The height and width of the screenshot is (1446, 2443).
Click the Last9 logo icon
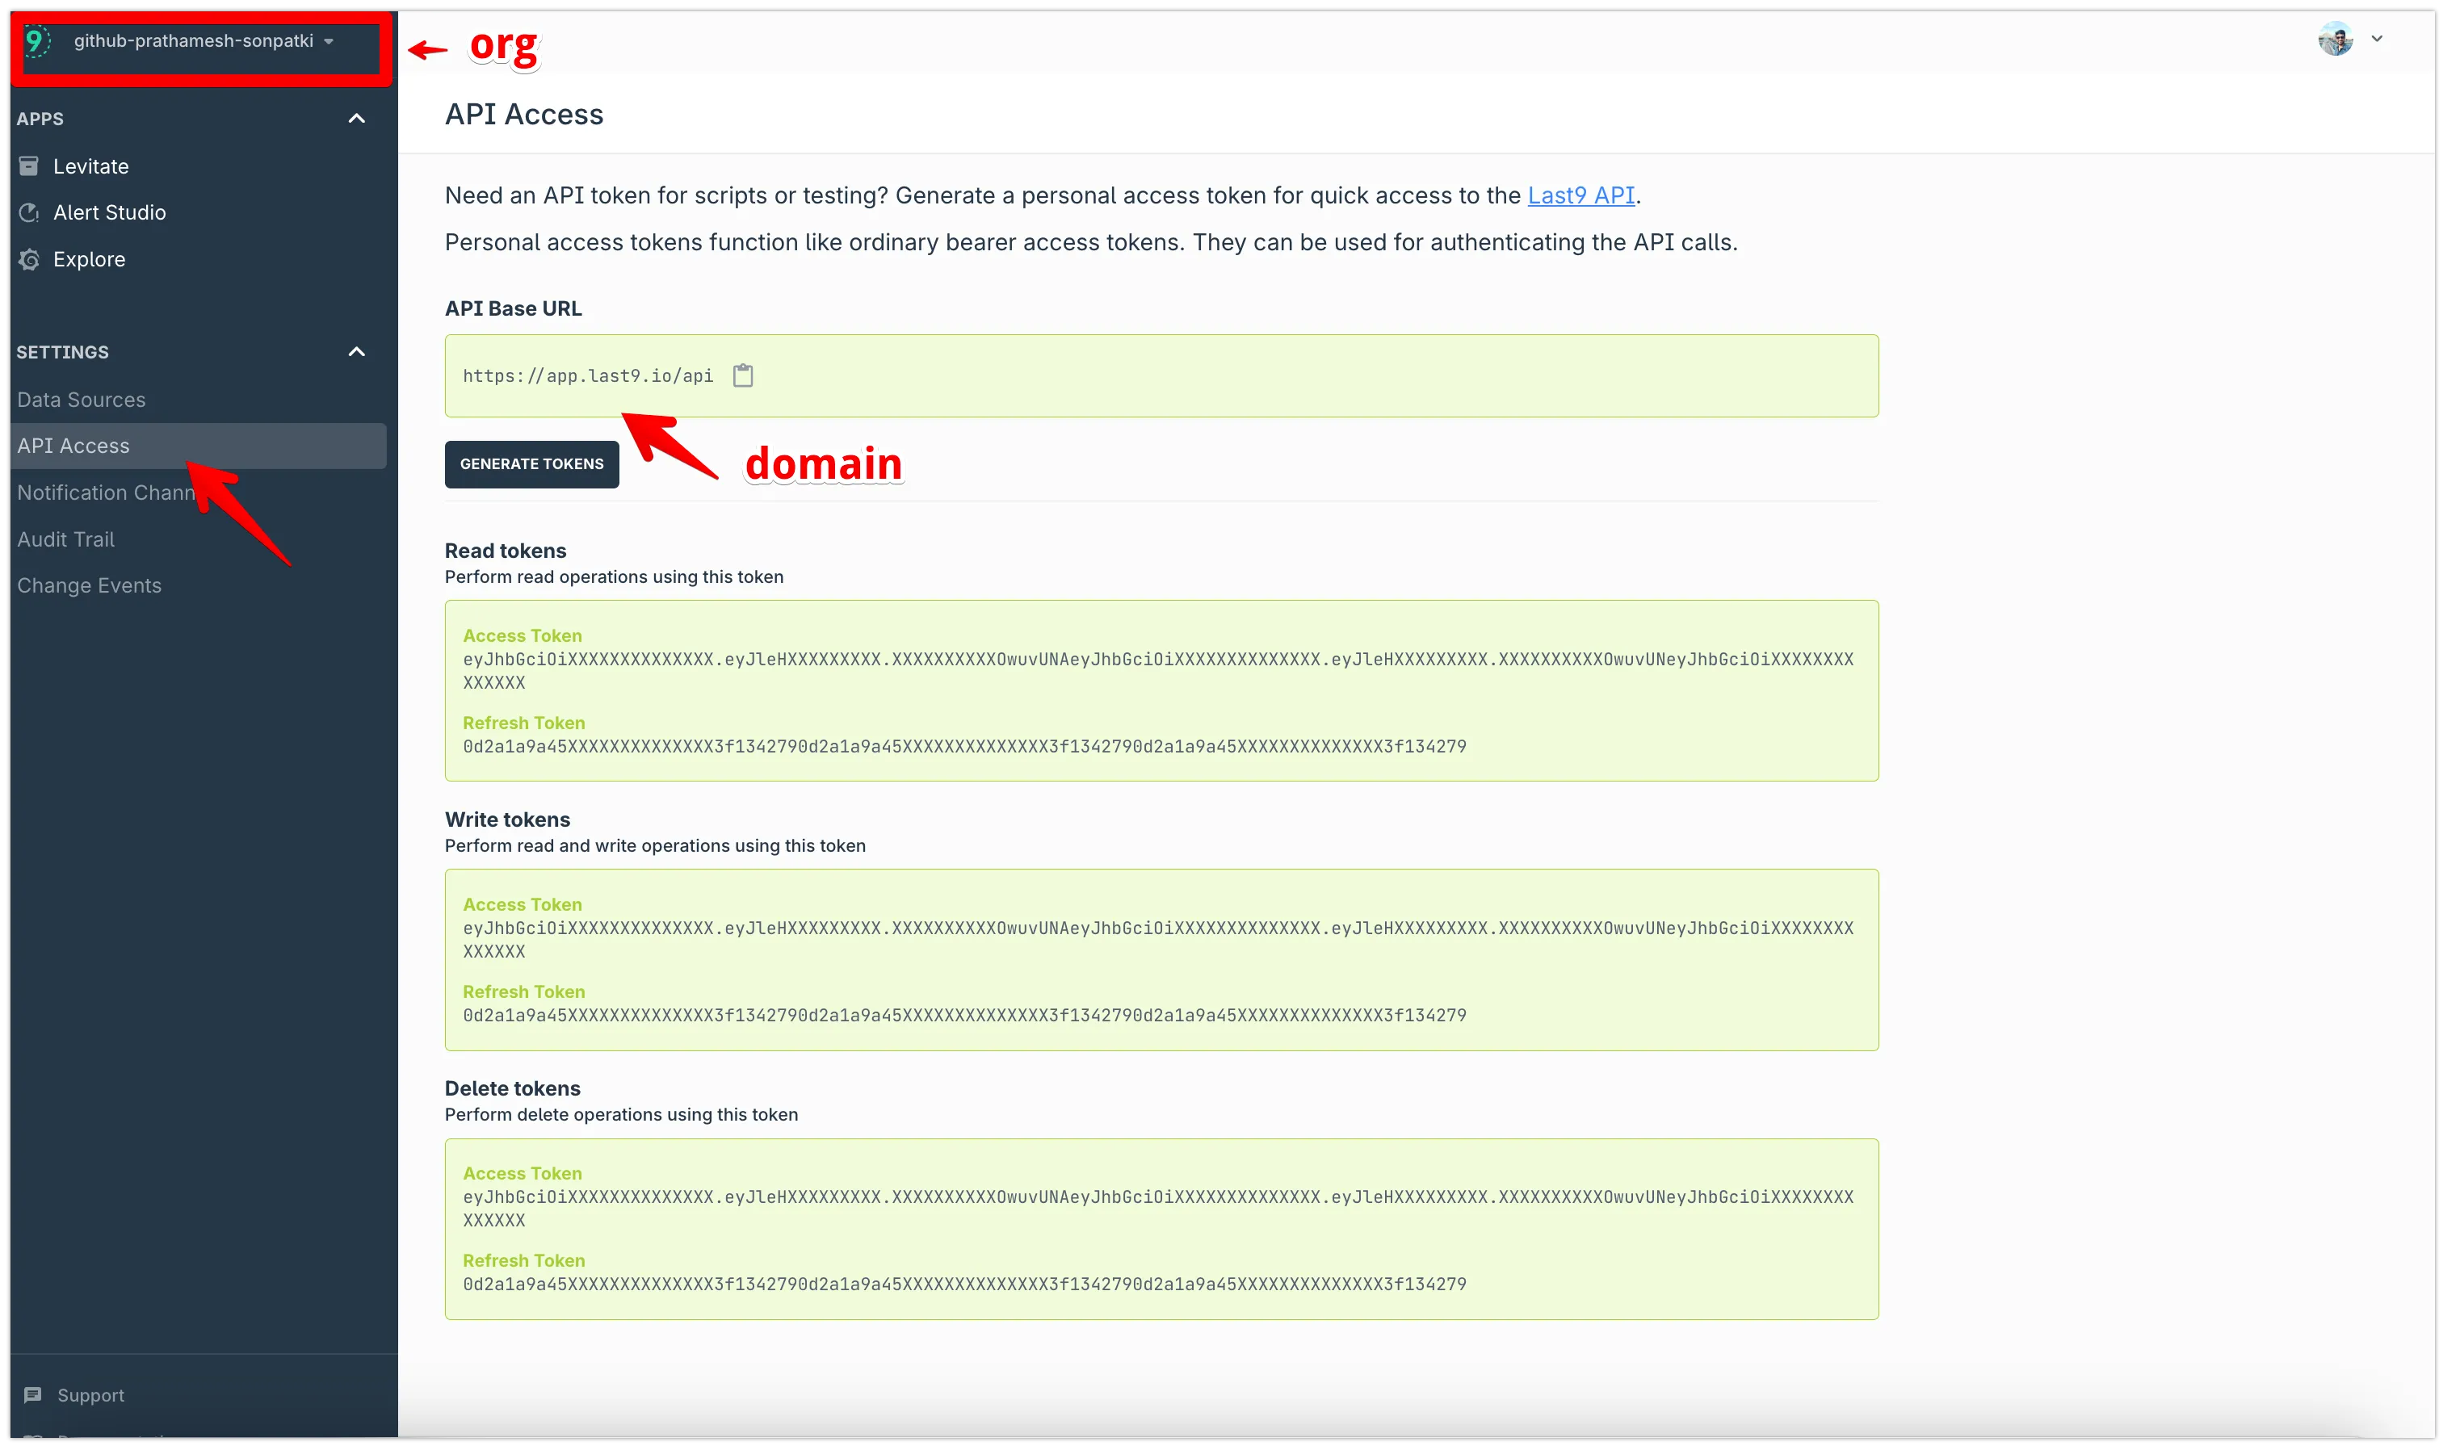click(36, 41)
